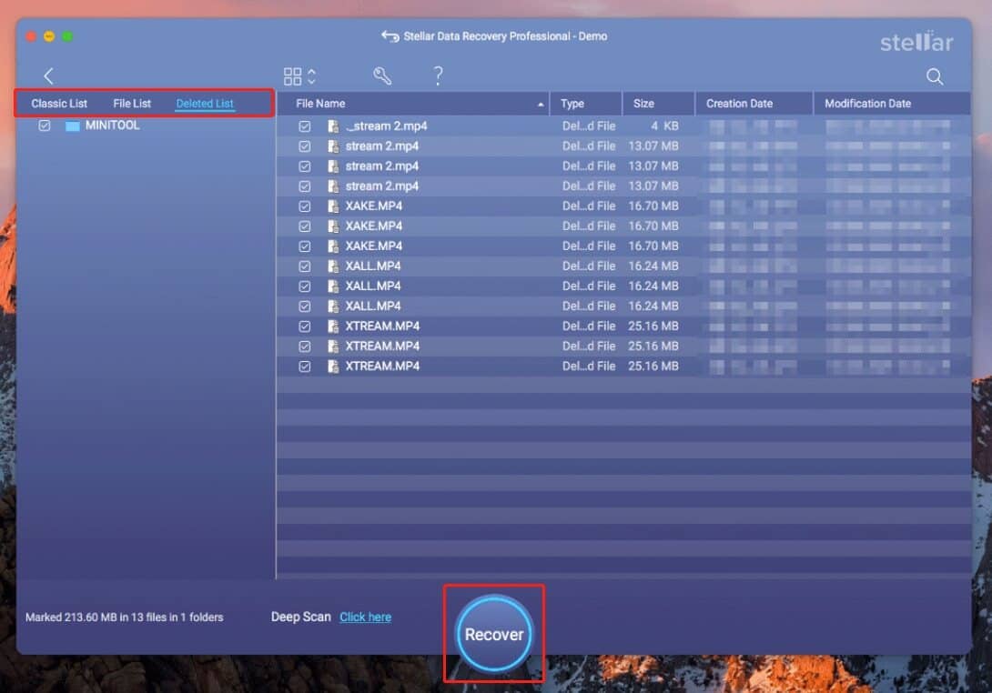Sort list by Size column header

[643, 104]
